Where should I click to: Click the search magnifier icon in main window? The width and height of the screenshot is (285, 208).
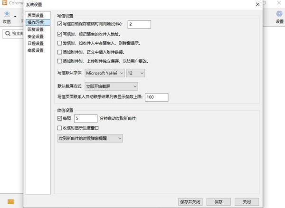(8, 34)
